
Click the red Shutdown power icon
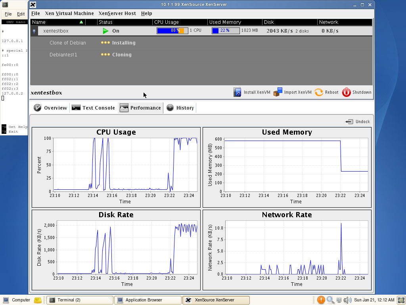pyautogui.click(x=347, y=92)
